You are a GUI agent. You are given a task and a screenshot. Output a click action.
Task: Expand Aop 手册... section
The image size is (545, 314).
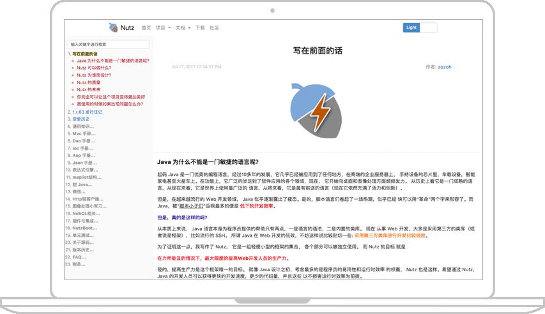pyautogui.click(x=84, y=155)
